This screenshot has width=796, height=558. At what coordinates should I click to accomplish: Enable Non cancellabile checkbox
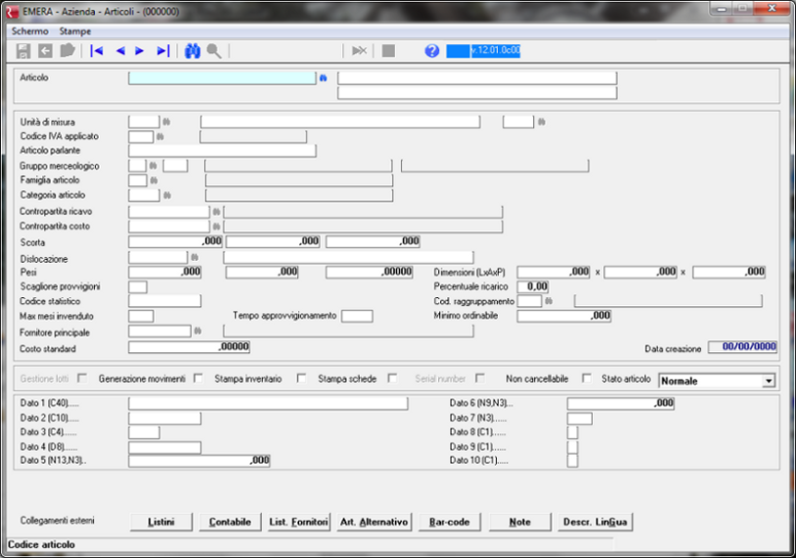586,379
